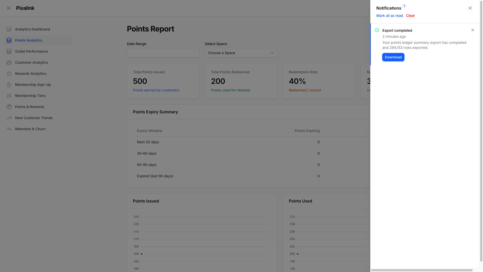Open Membership Sign-Up section
The width and height of the screenshot is (483, 272).
click(x=38, y=85)
